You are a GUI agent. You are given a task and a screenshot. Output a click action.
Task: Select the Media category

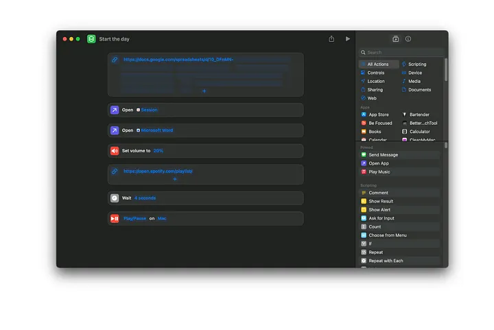tap(412, 81)
